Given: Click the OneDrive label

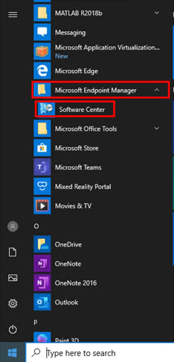Looking at the screenshot, I should click(x=68, y=244).
